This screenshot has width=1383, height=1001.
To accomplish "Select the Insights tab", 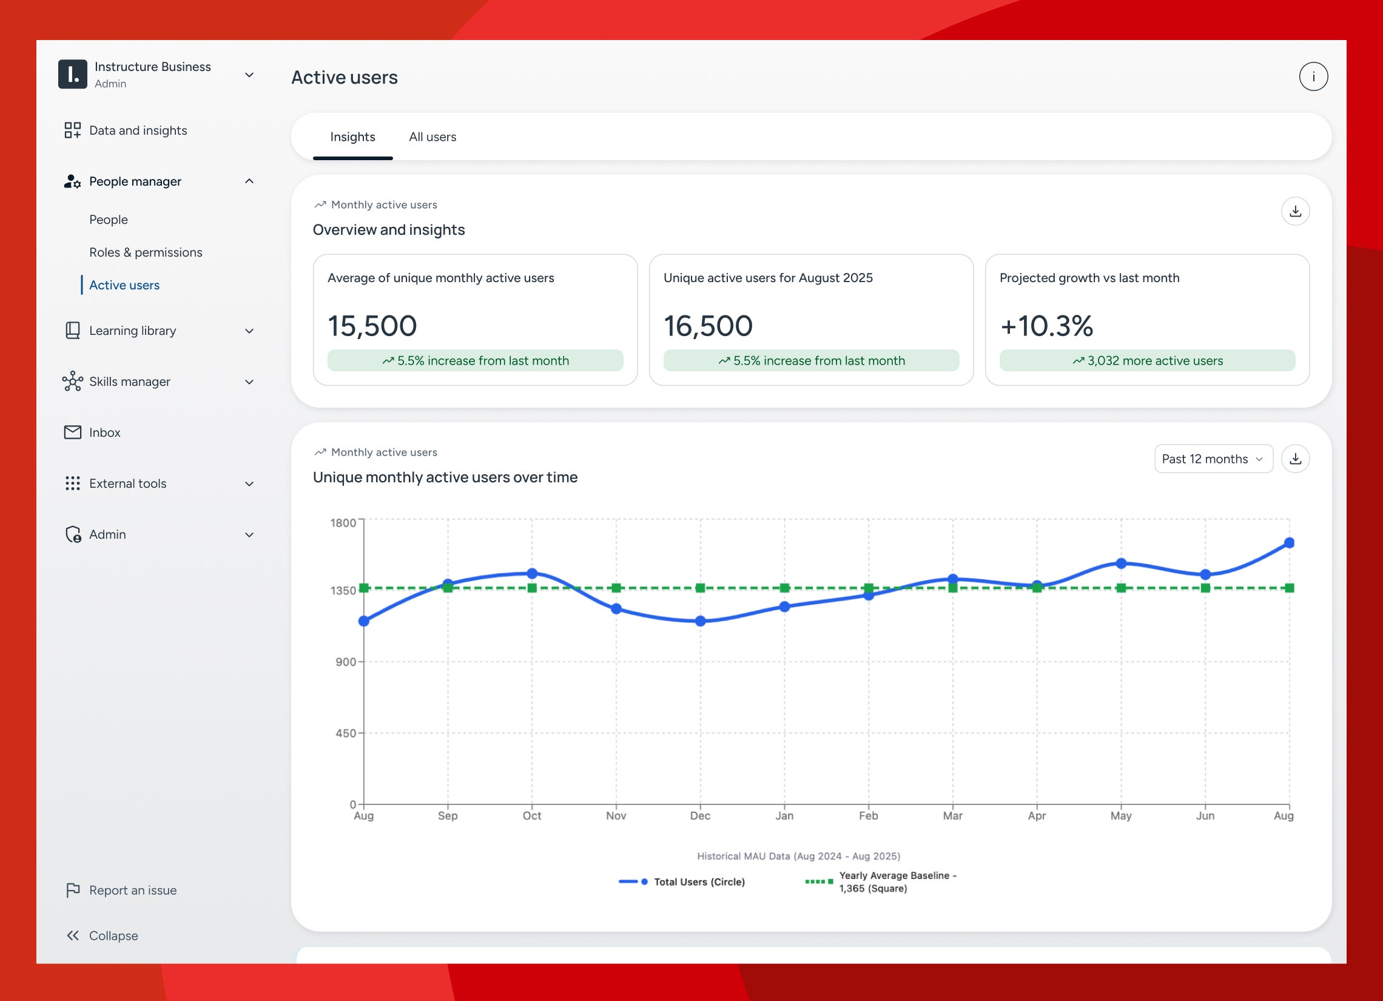I will coord(352,136).
